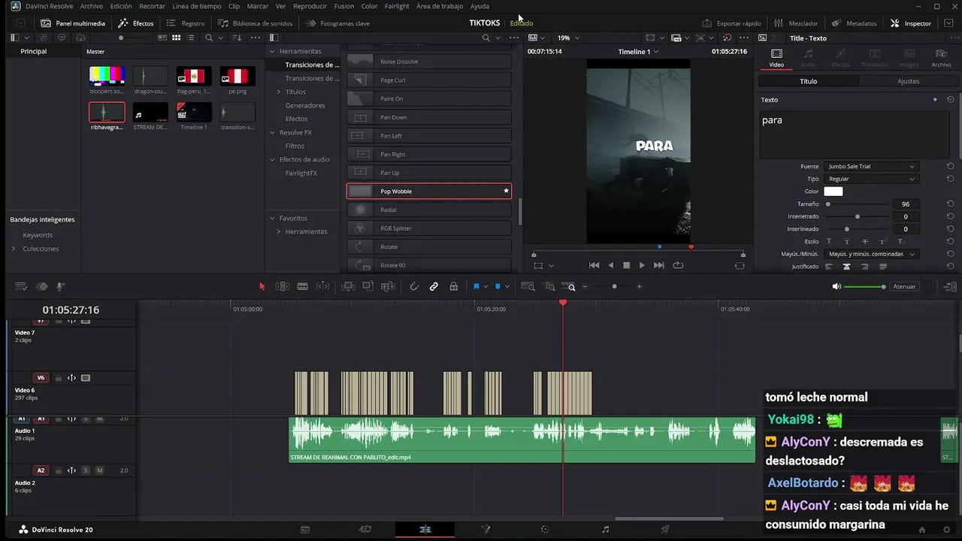Reset the Fuente font parameter
This screenshot has height=541, width=962.
(x=950, y=166)
